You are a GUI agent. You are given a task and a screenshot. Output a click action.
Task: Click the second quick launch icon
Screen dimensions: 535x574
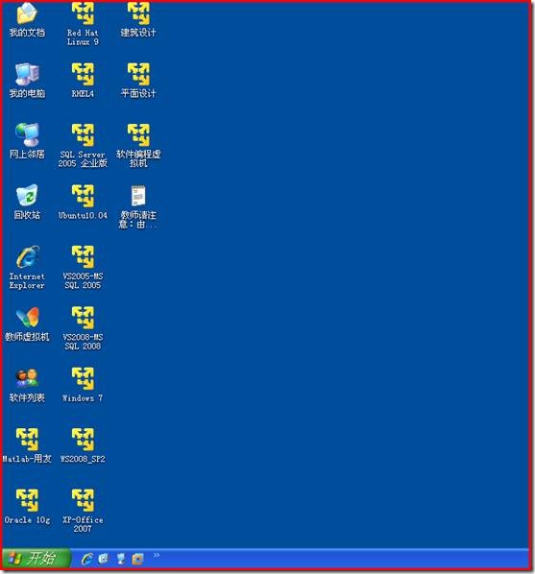(x=104, y=559)
